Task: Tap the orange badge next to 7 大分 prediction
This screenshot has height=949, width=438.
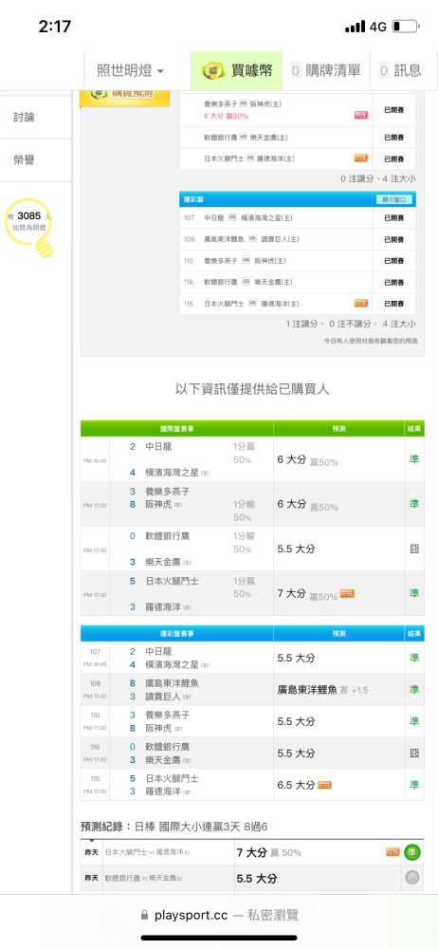Action: pyautogui.click(x=347, y=594)
